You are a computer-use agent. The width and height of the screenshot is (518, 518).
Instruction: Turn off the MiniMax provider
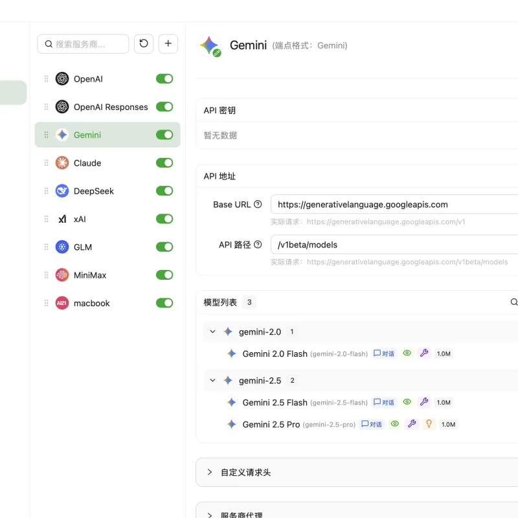[x=164, y=275]
